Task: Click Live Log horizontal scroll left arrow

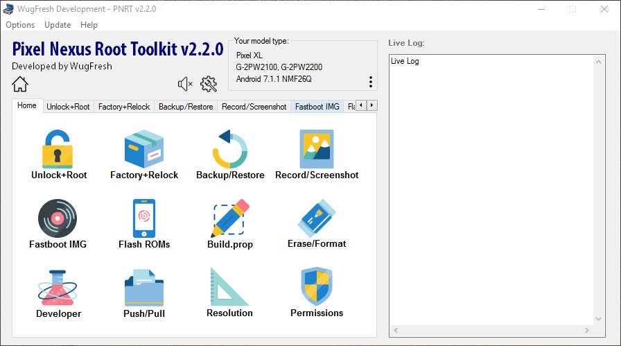Action: tap(396, 330)
